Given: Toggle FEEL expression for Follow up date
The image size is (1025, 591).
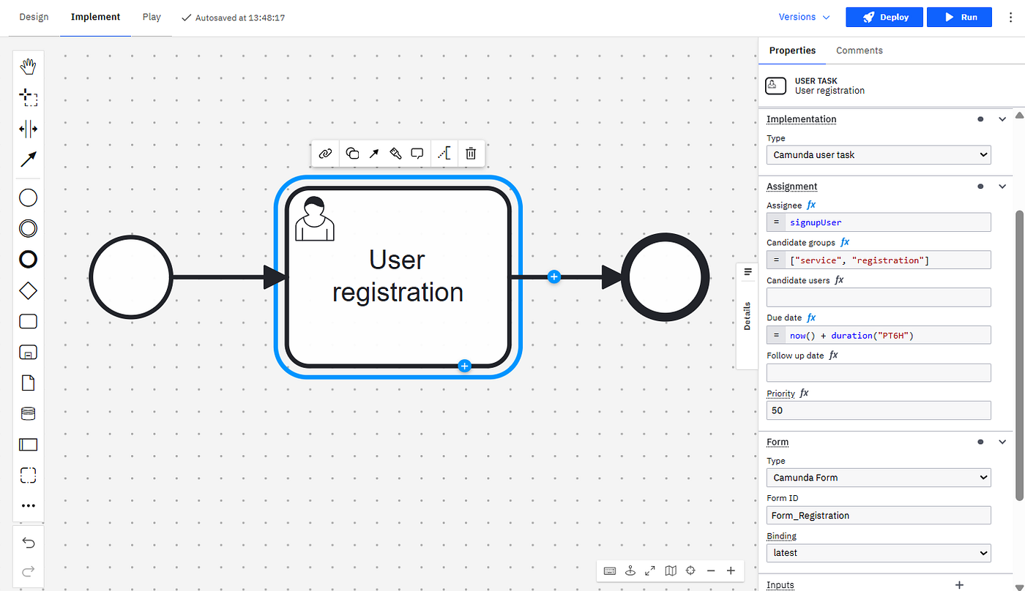Looking at the screenshot, I should pyautogui.click(x=833, y=355).
